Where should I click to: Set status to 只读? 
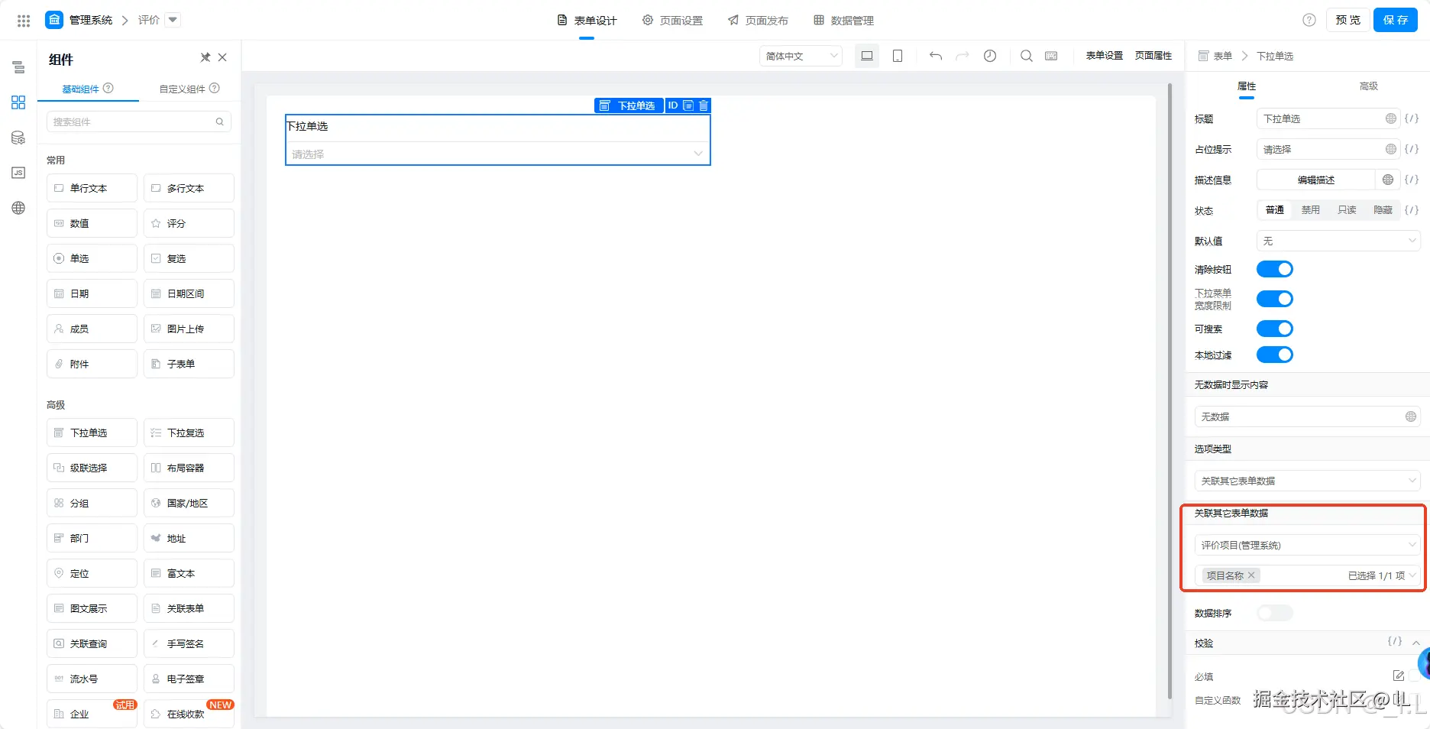point(1347,210)
